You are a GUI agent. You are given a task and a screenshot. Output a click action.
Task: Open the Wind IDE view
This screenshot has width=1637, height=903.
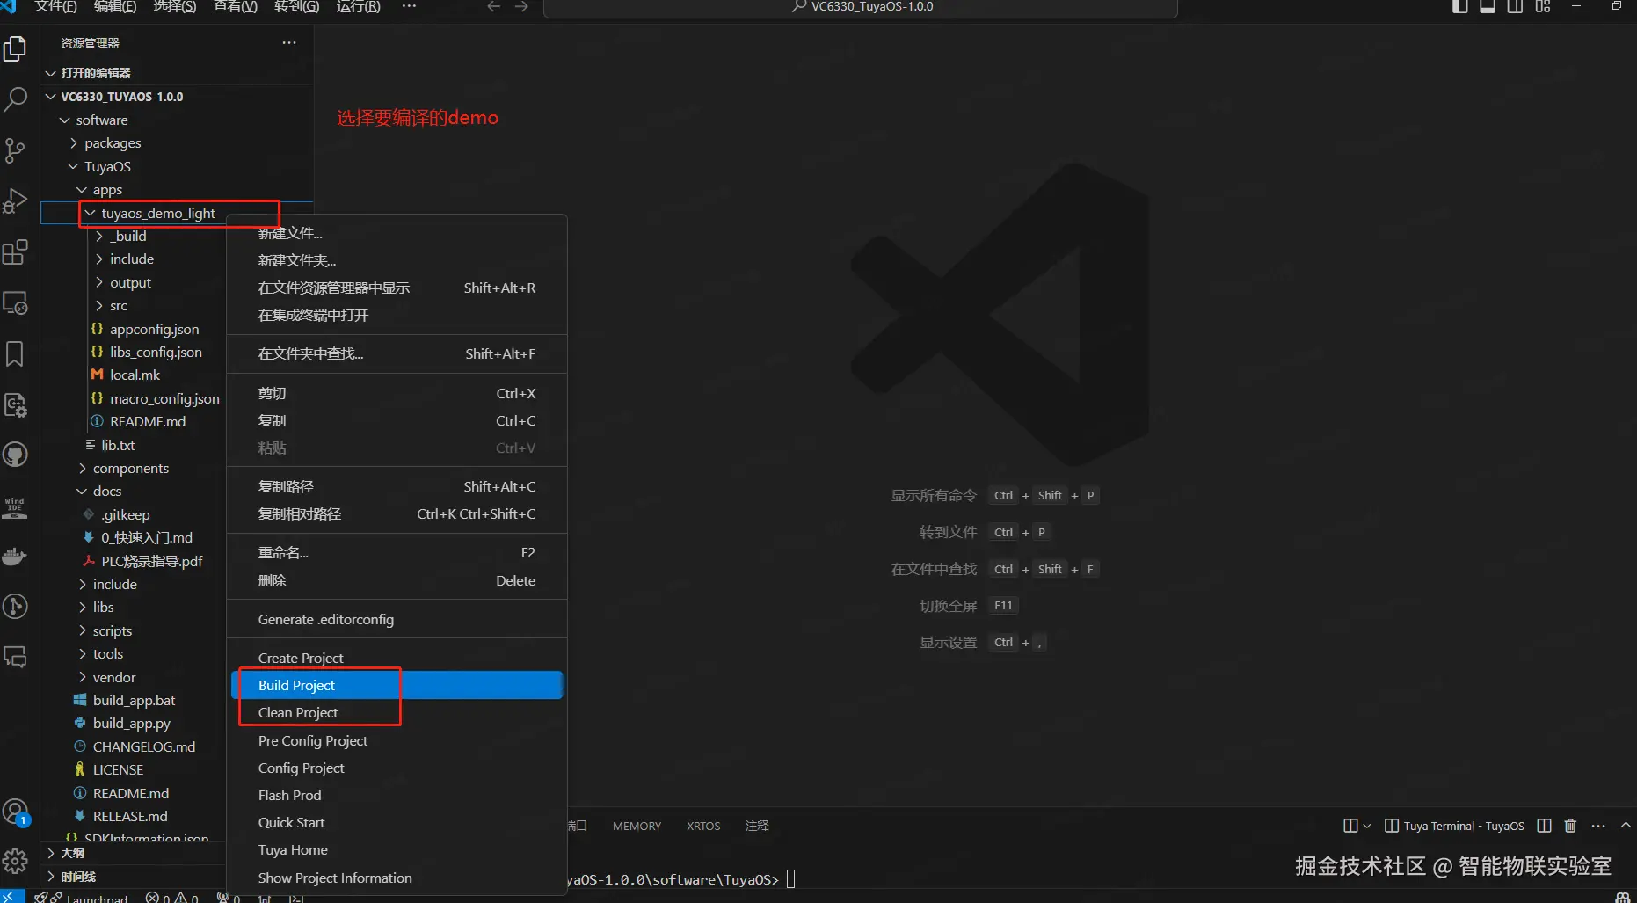[15, 506]
